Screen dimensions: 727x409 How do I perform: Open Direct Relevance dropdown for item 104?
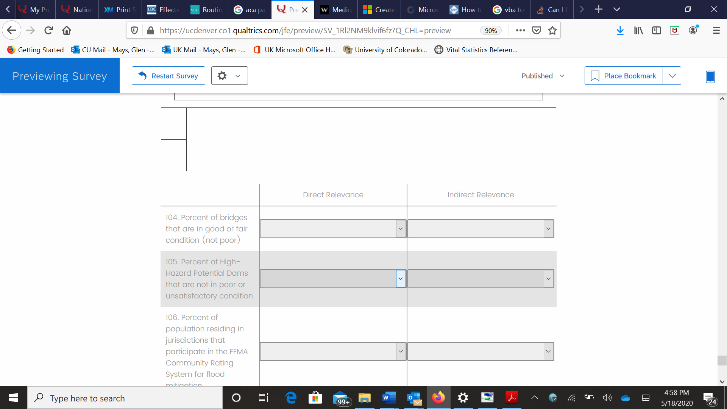(x=333, y=229)
